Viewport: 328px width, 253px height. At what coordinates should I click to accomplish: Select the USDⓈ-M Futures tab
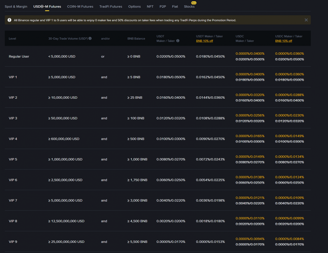[47, 7]
